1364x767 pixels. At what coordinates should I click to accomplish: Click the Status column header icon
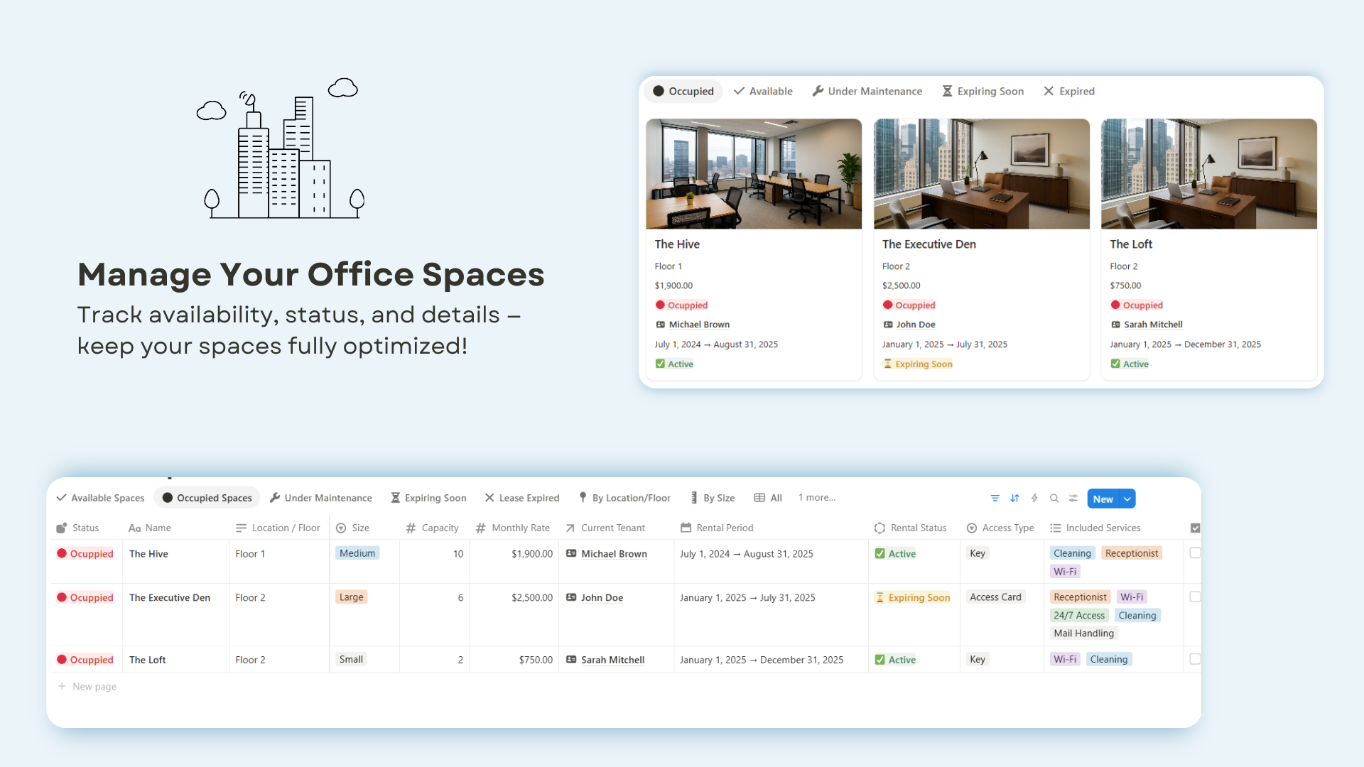(x=62, y=528)
